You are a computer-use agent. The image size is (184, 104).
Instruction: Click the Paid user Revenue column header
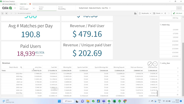click(137, 67)
